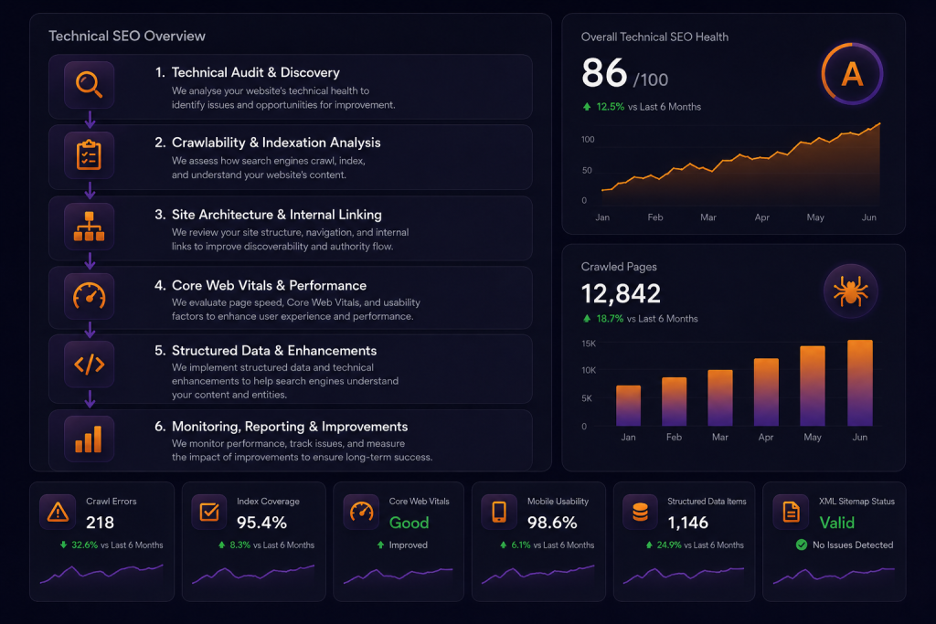
Task: Click the sitemap hierarchy Site Architecture icon
Action: coord(89,226)
